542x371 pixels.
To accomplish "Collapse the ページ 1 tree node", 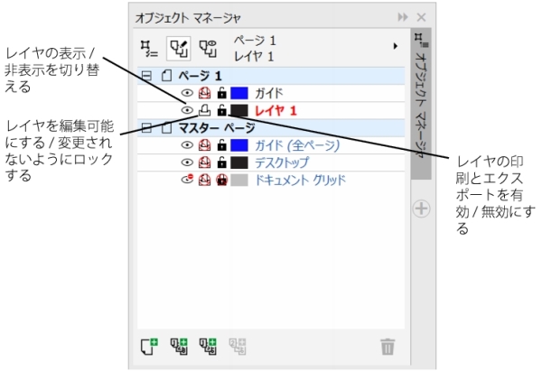I will pyautogui.click(x=147, y=76).
